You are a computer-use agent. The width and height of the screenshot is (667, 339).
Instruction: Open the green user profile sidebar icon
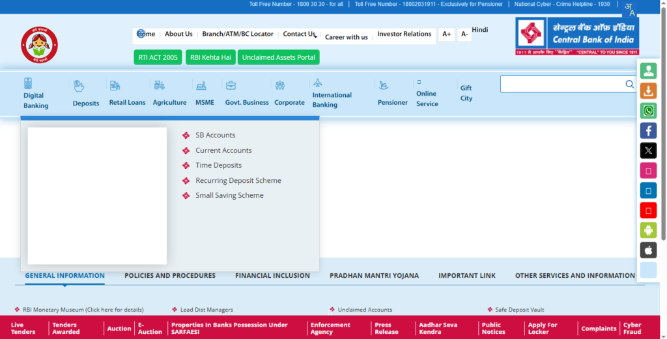[x=648, y=71]
